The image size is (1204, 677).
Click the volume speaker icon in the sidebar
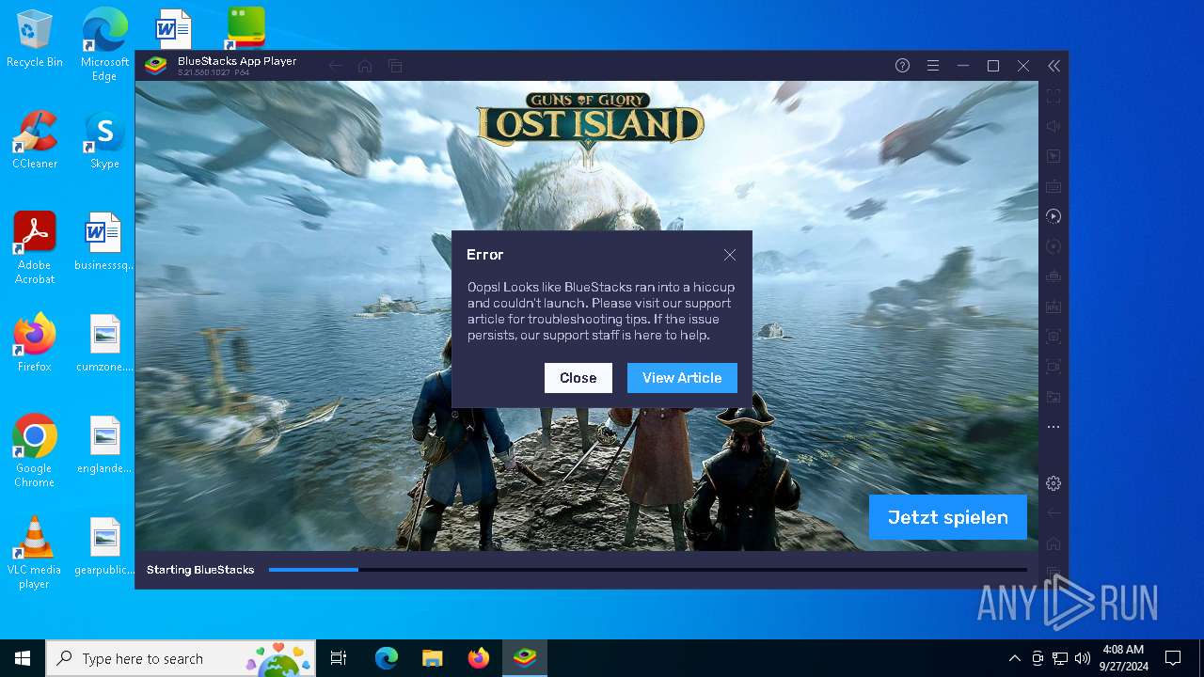[x=1053, y=126]
